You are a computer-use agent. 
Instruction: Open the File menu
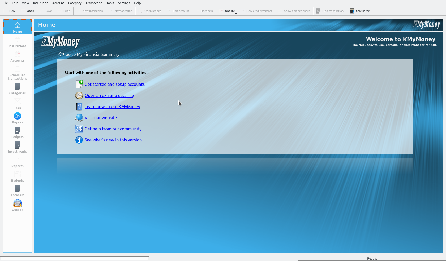(5, 3)
